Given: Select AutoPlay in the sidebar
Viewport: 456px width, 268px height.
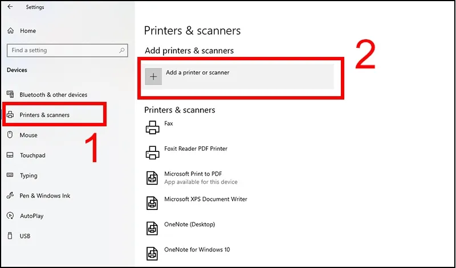Looking at the screenshot, I should [x=31, y=216].
